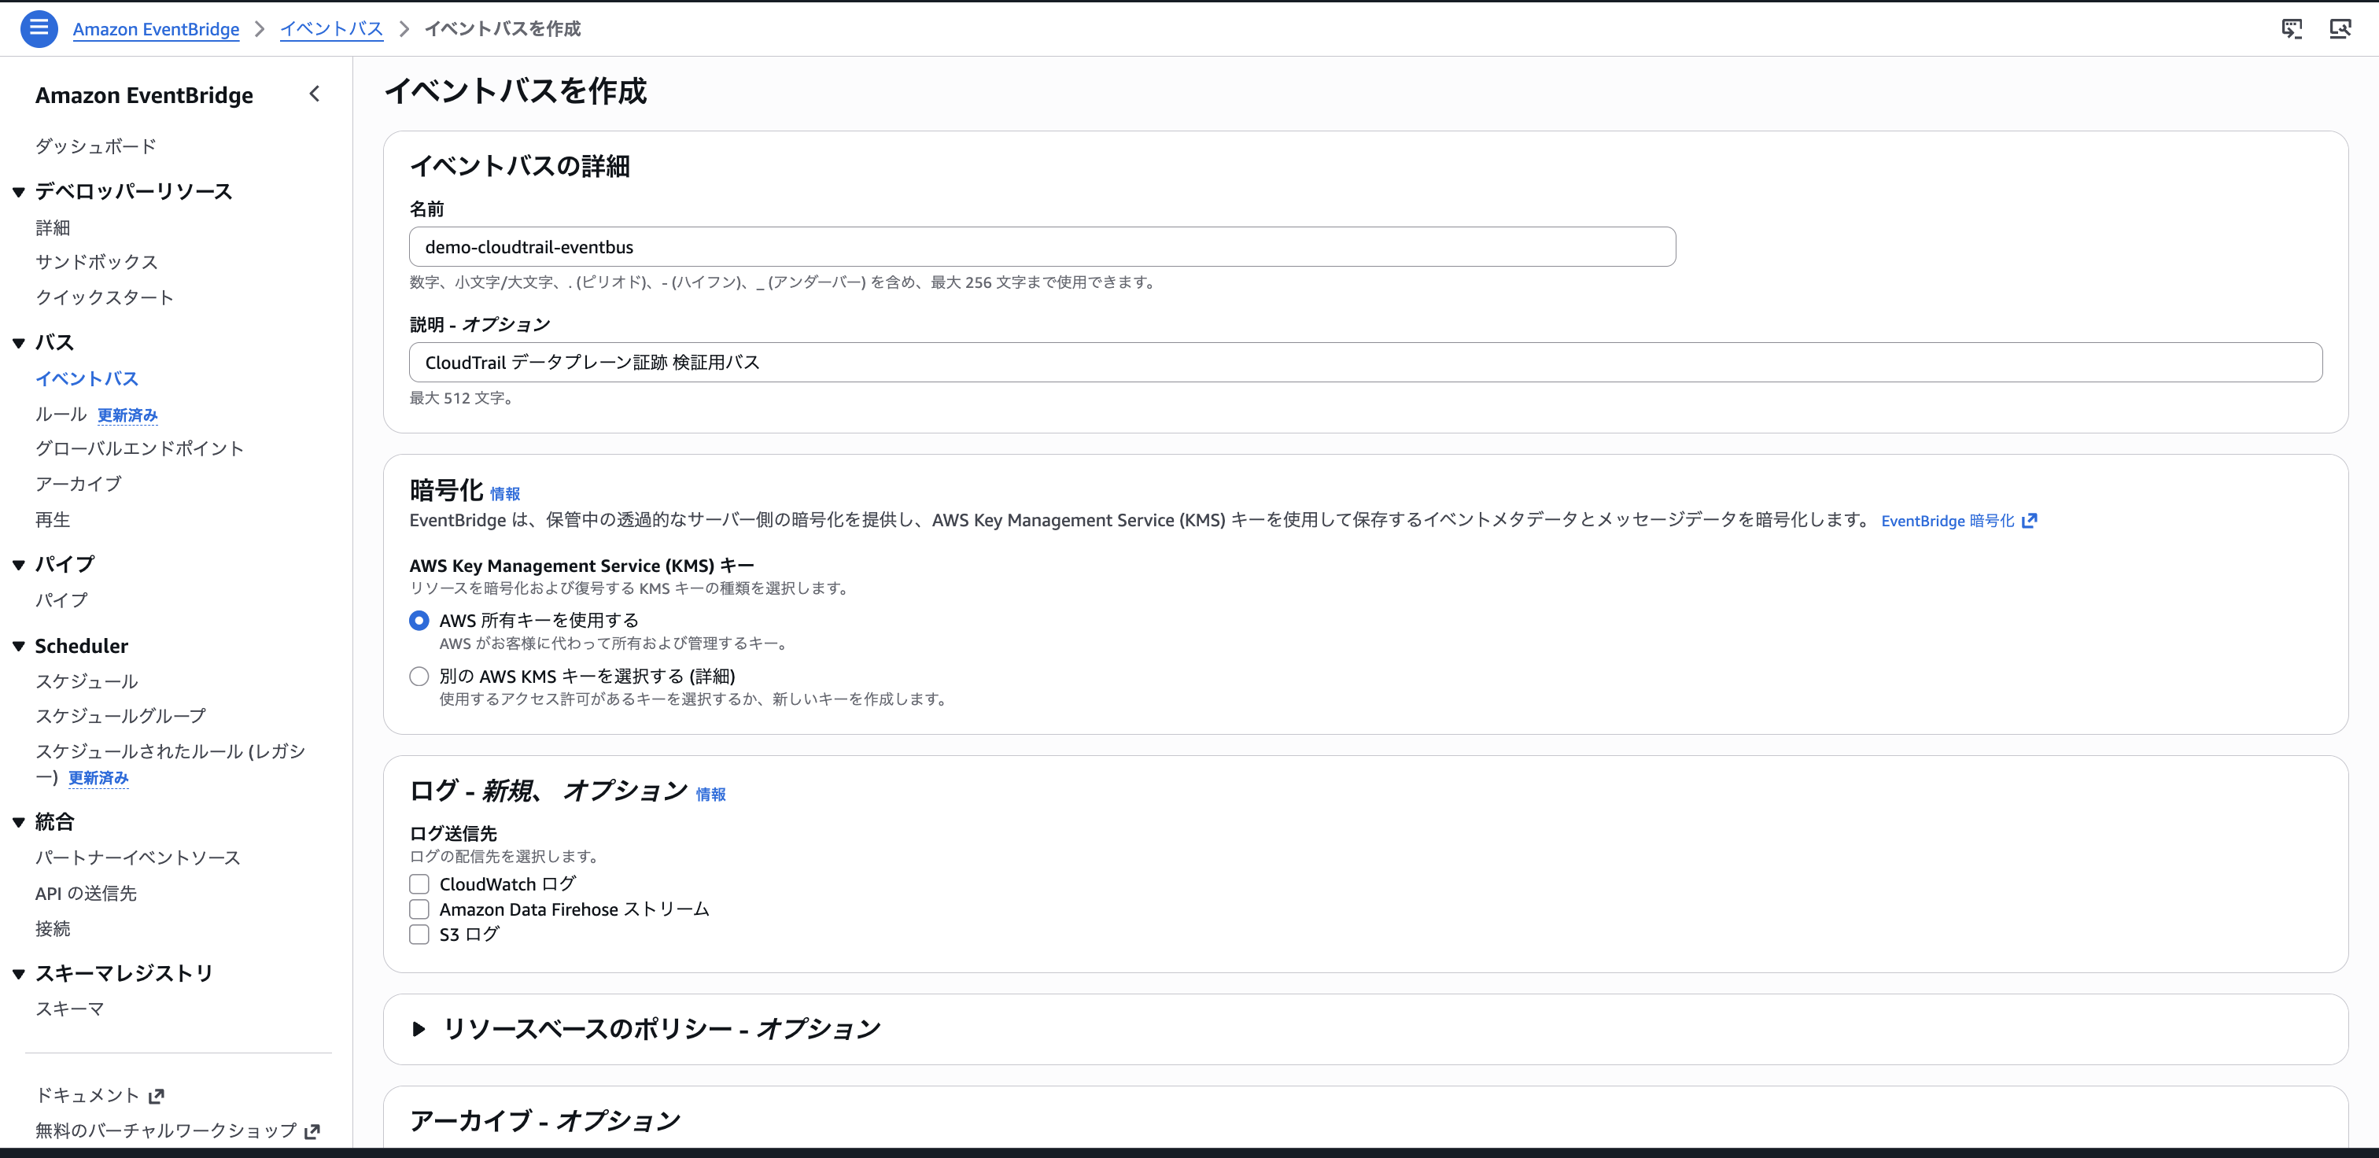The height and width of the screenshot is (1158, 2379).
Task: Open パートナーイベントソース sidebar item
Action: 138,858
